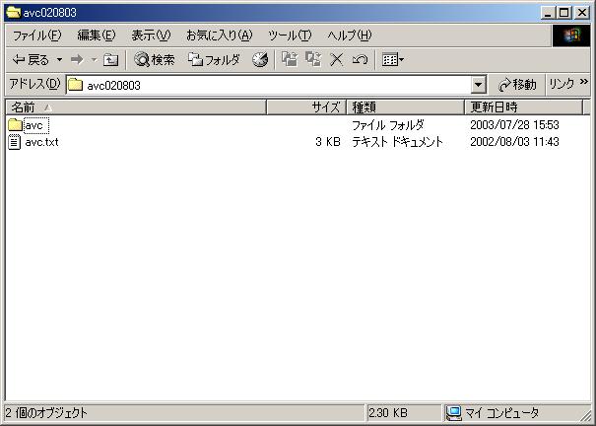Select the avc folder name label
The width and height of the screenshot is (596, 426).
[35, 125]
